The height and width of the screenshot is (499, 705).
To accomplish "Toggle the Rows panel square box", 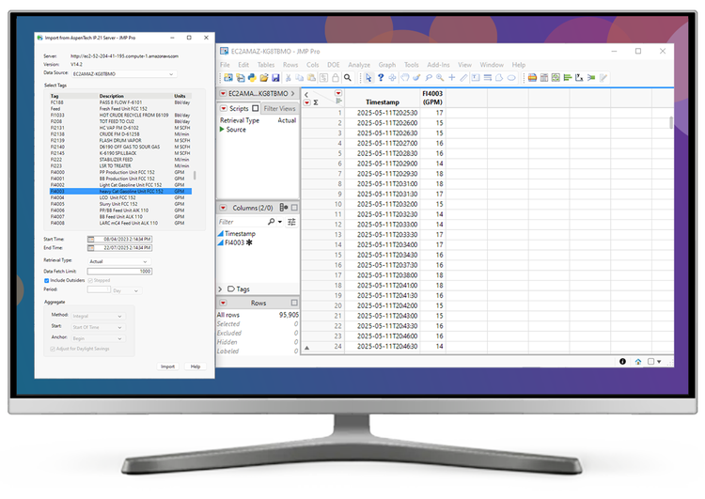I will pyautogui.click(x=294, y=303).
